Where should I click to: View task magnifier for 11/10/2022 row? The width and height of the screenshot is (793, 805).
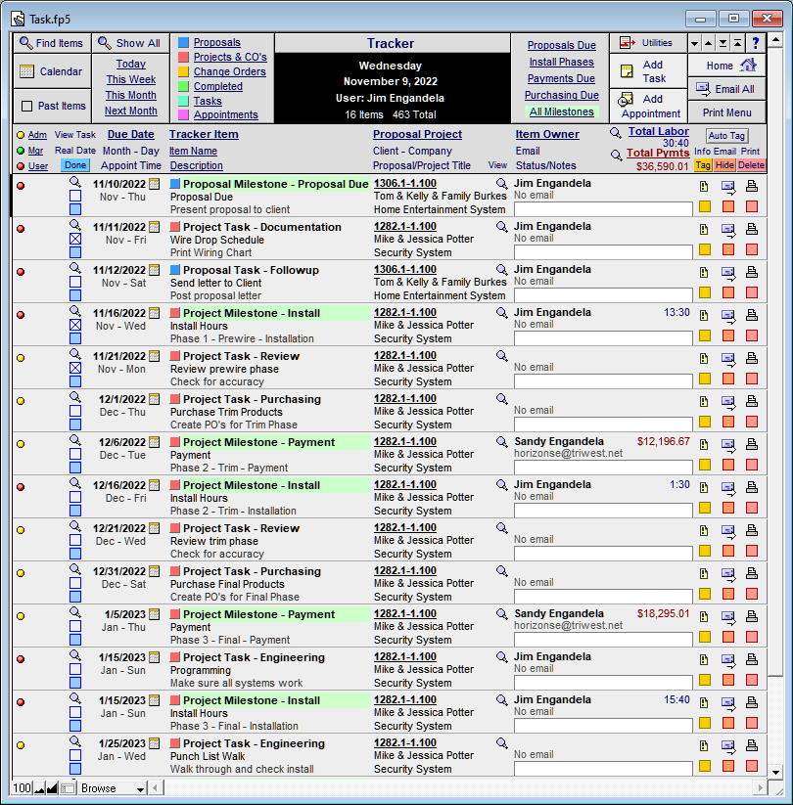75,182
